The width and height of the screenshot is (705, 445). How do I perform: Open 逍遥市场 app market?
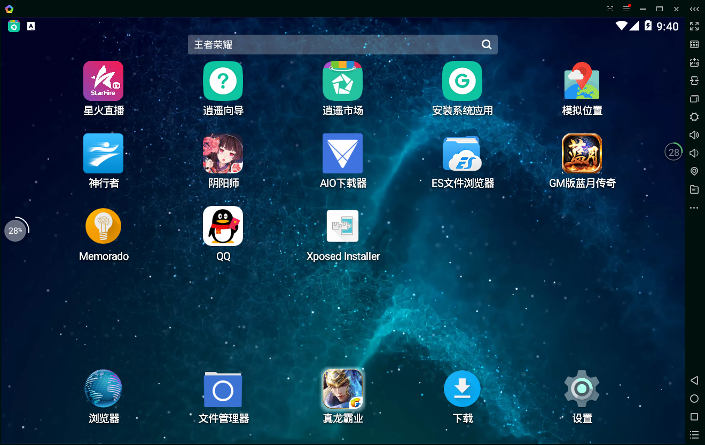coord(343,81)
